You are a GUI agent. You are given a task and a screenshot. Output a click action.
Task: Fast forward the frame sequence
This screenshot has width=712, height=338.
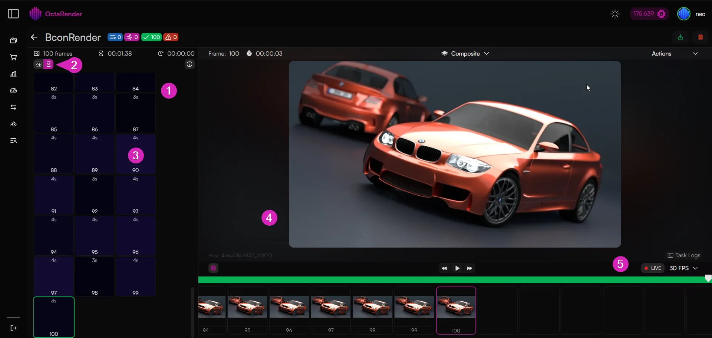point(469,268)
